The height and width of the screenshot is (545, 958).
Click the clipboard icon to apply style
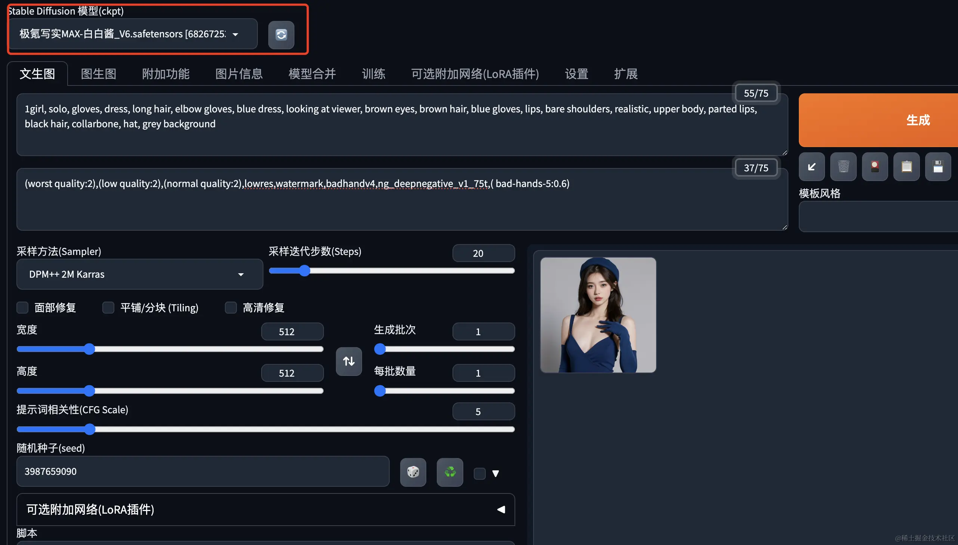[x=906, y=167]
